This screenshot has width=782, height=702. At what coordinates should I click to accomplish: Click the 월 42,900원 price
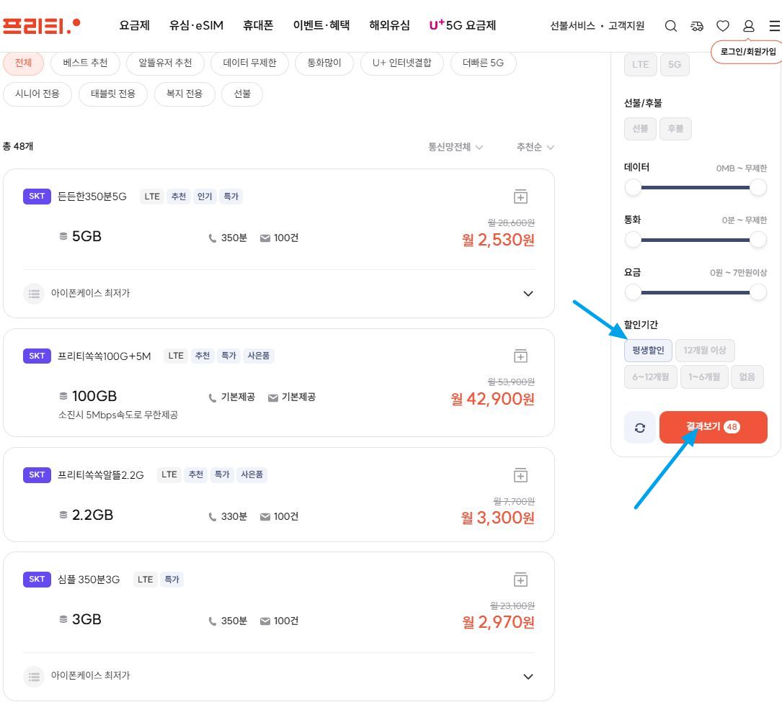(493, 399)
